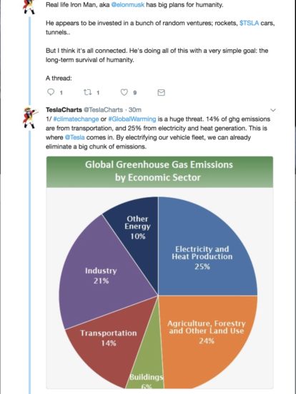Retweet the first thread tweet

coord(87,92)
